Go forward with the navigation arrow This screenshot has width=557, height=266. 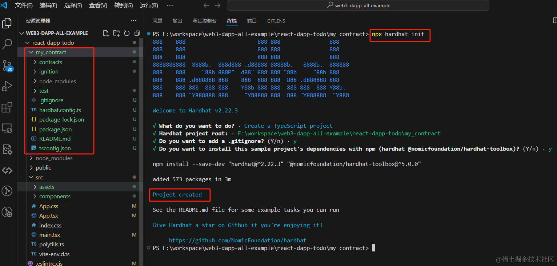point(217,5)
